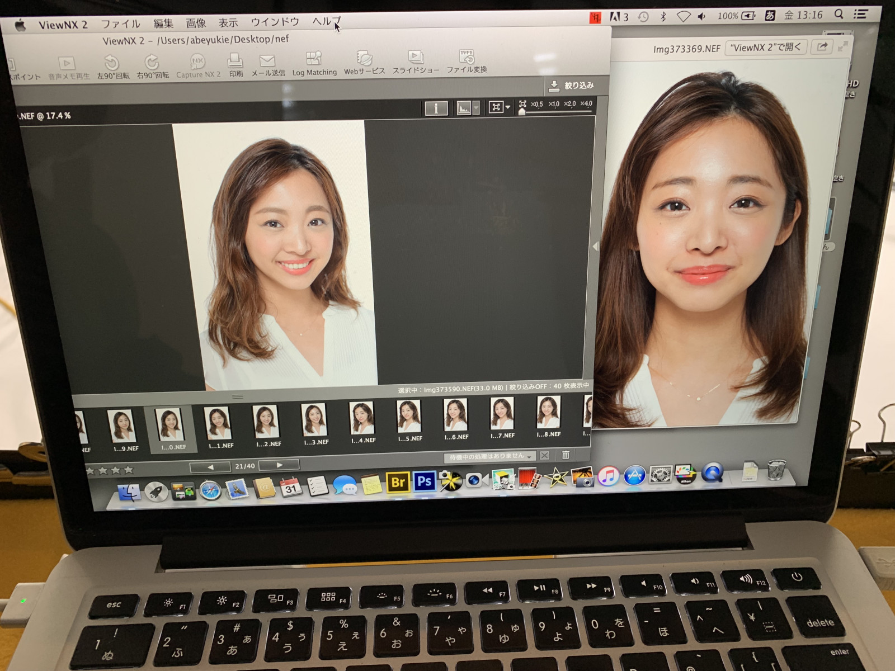The image size is (895, 671).
Task: Open the 画像 menu
Action: 196,23
